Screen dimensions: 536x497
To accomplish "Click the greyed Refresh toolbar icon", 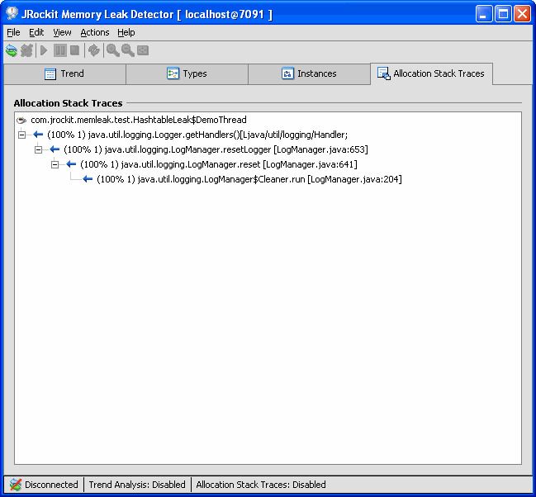I will point(93,50).
